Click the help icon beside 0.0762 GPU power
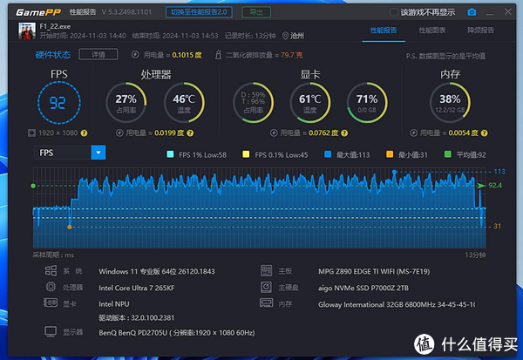The image size is (523, 360). pos(344,133)
